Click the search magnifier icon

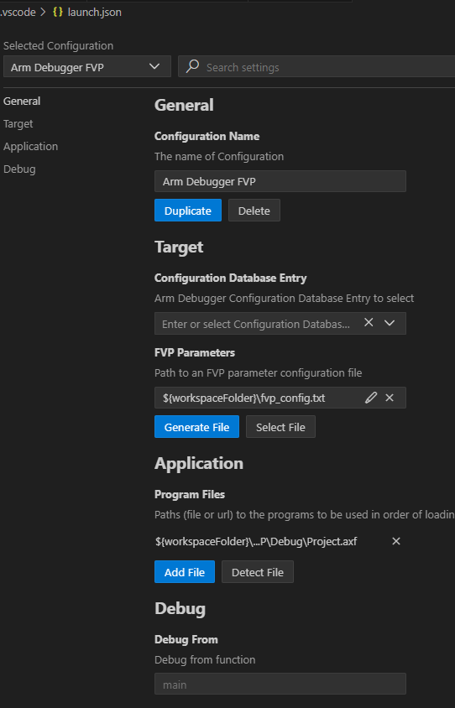pyautogui.click(x=192, y=66)
